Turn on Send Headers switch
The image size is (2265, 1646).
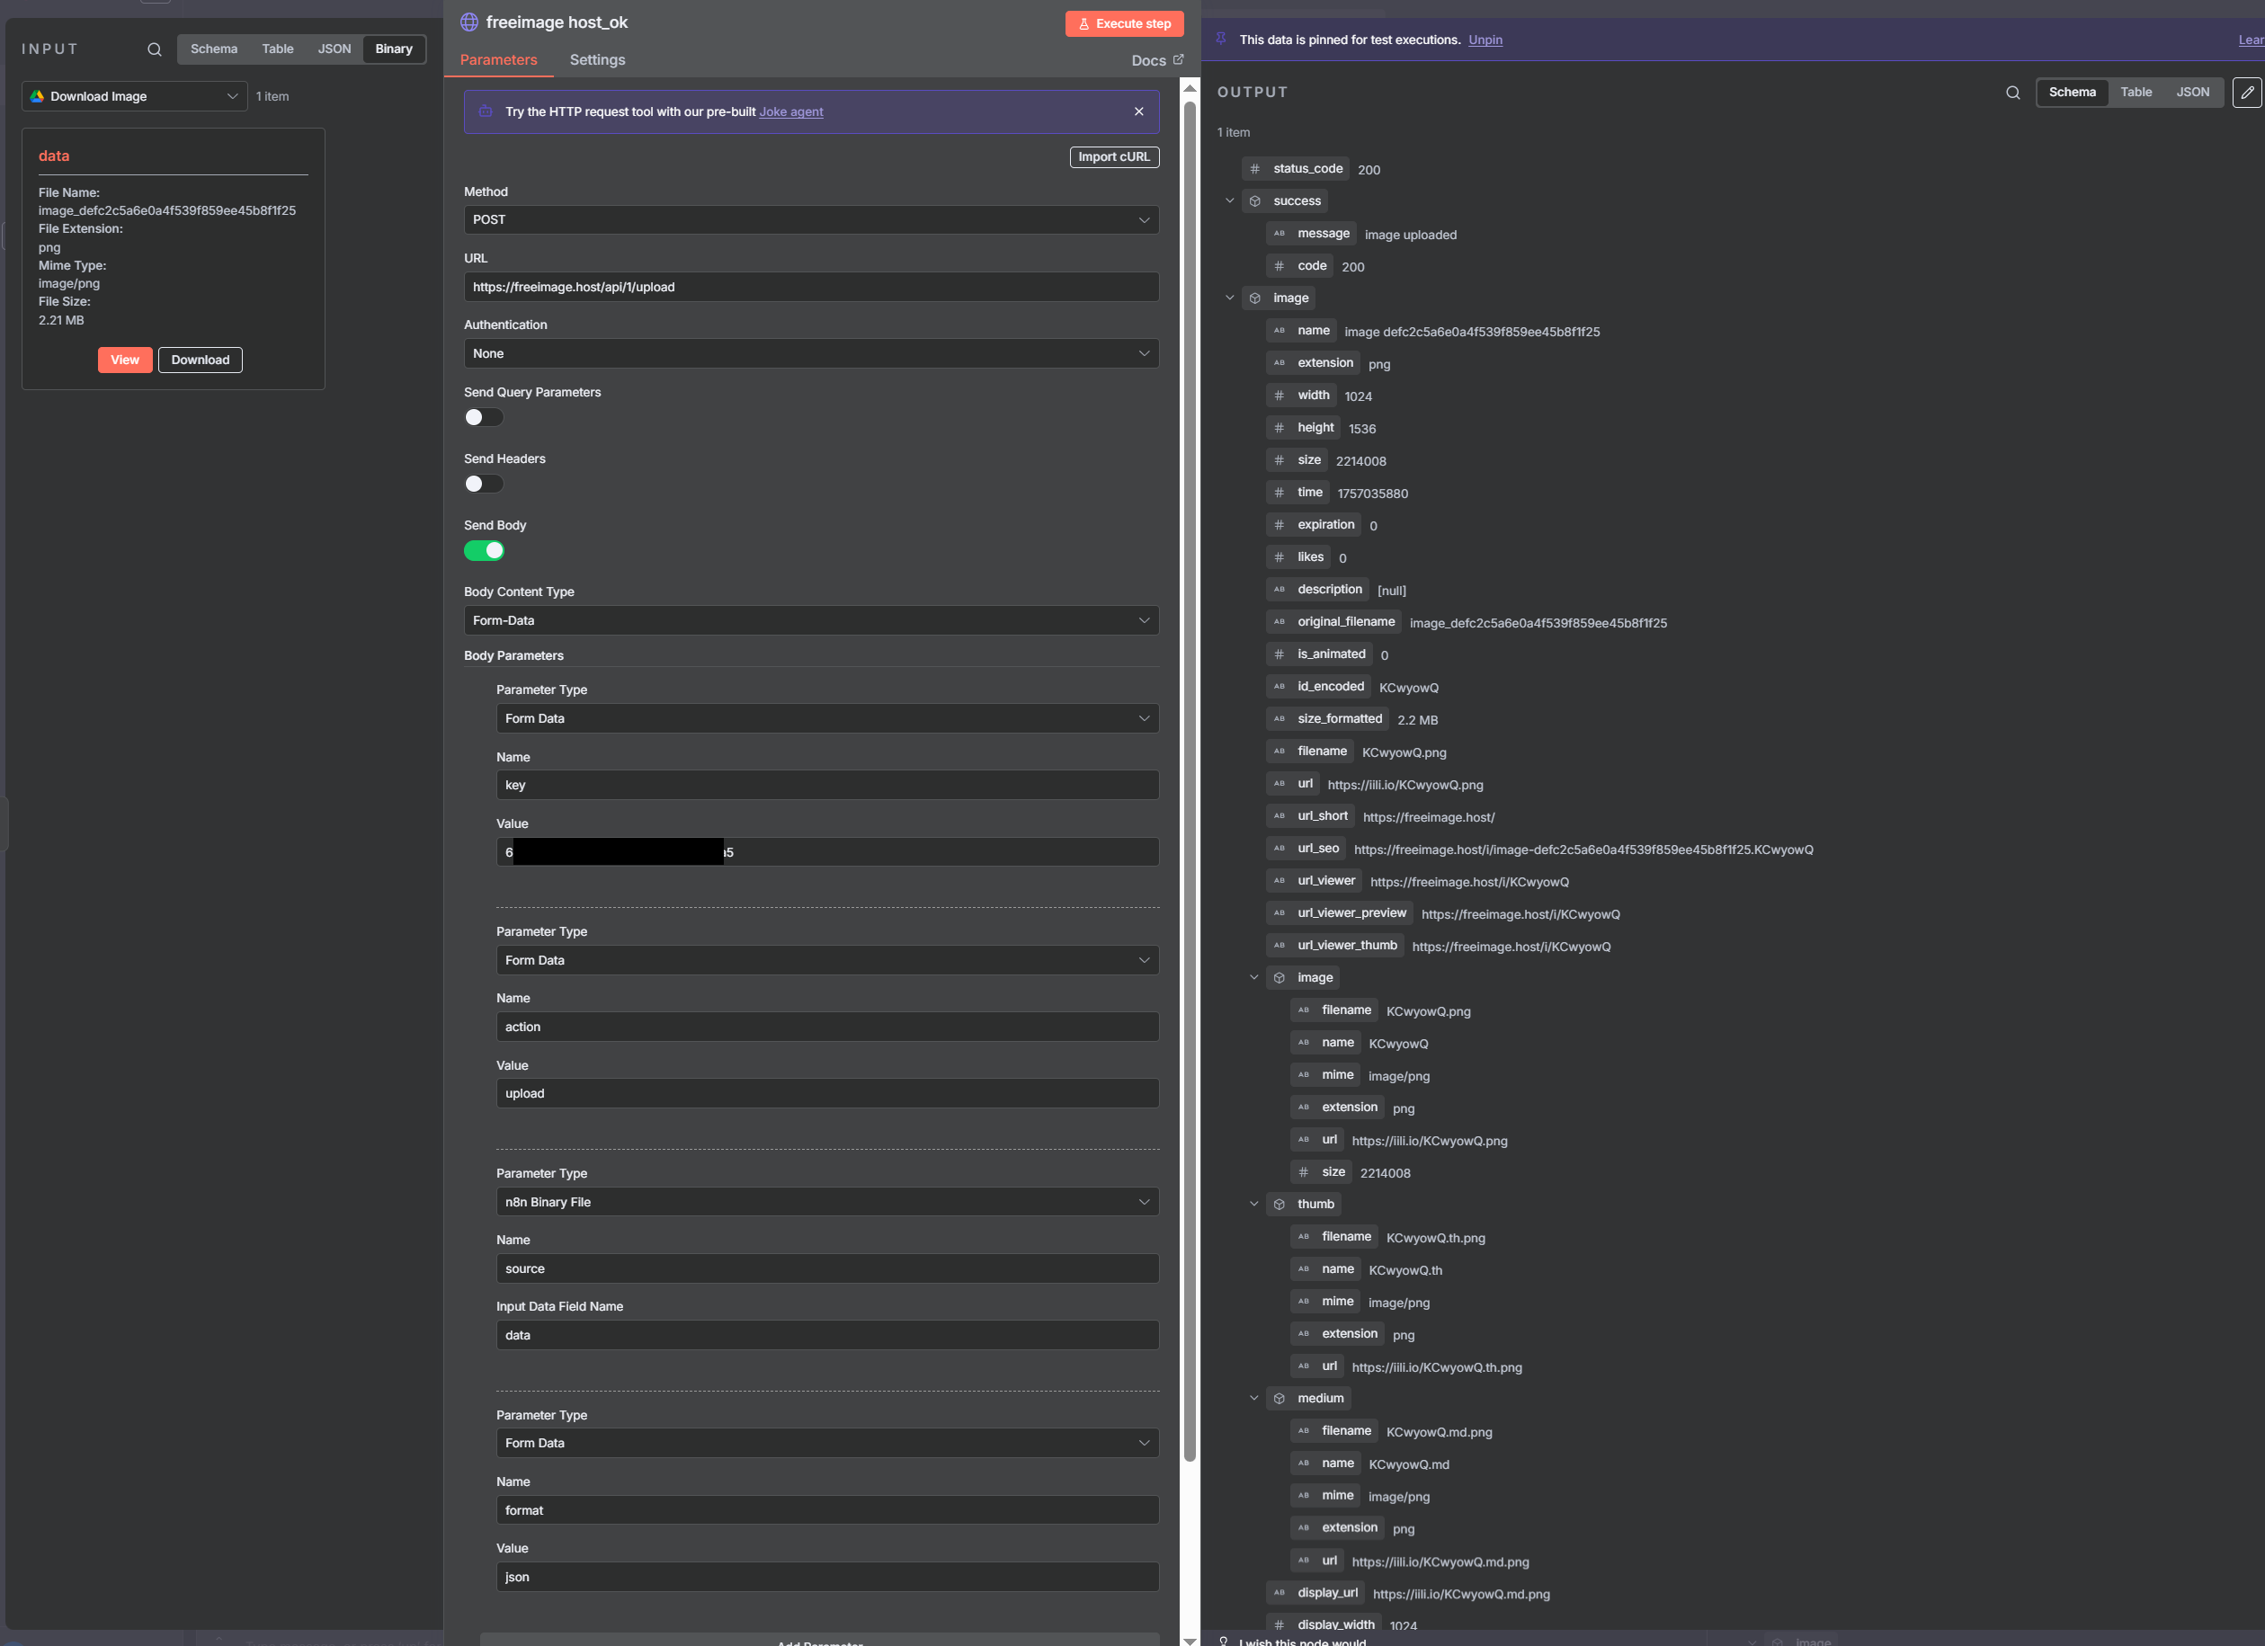484,485
